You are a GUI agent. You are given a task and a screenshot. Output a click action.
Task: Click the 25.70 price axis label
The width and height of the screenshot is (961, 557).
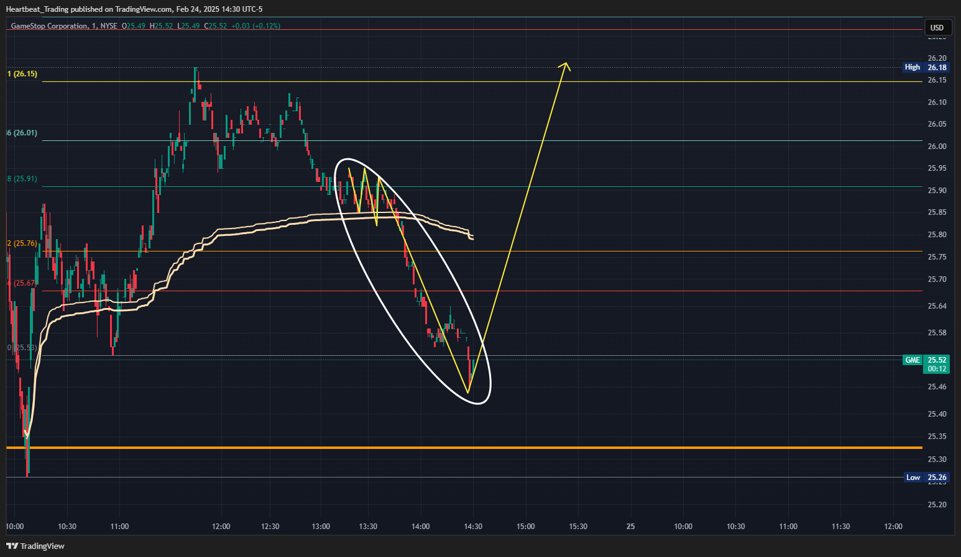click(x=937, y=279)
